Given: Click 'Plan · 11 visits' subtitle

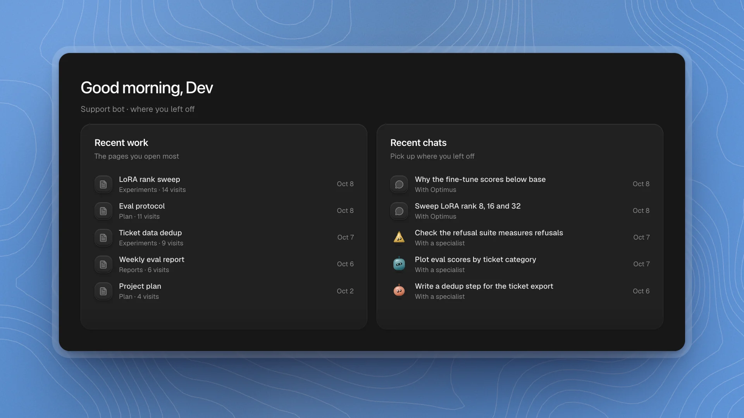Looking at the screenshot, I should 139,216.
